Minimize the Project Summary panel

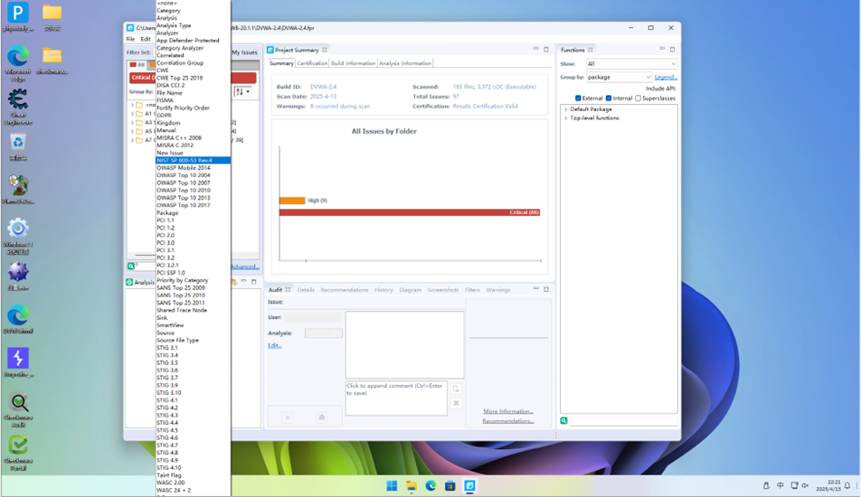536,49
